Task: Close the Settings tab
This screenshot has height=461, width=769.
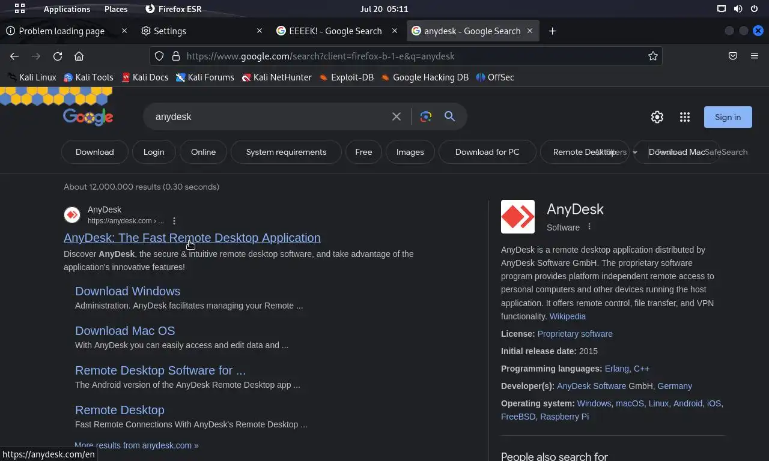Action: click(260, 31)
